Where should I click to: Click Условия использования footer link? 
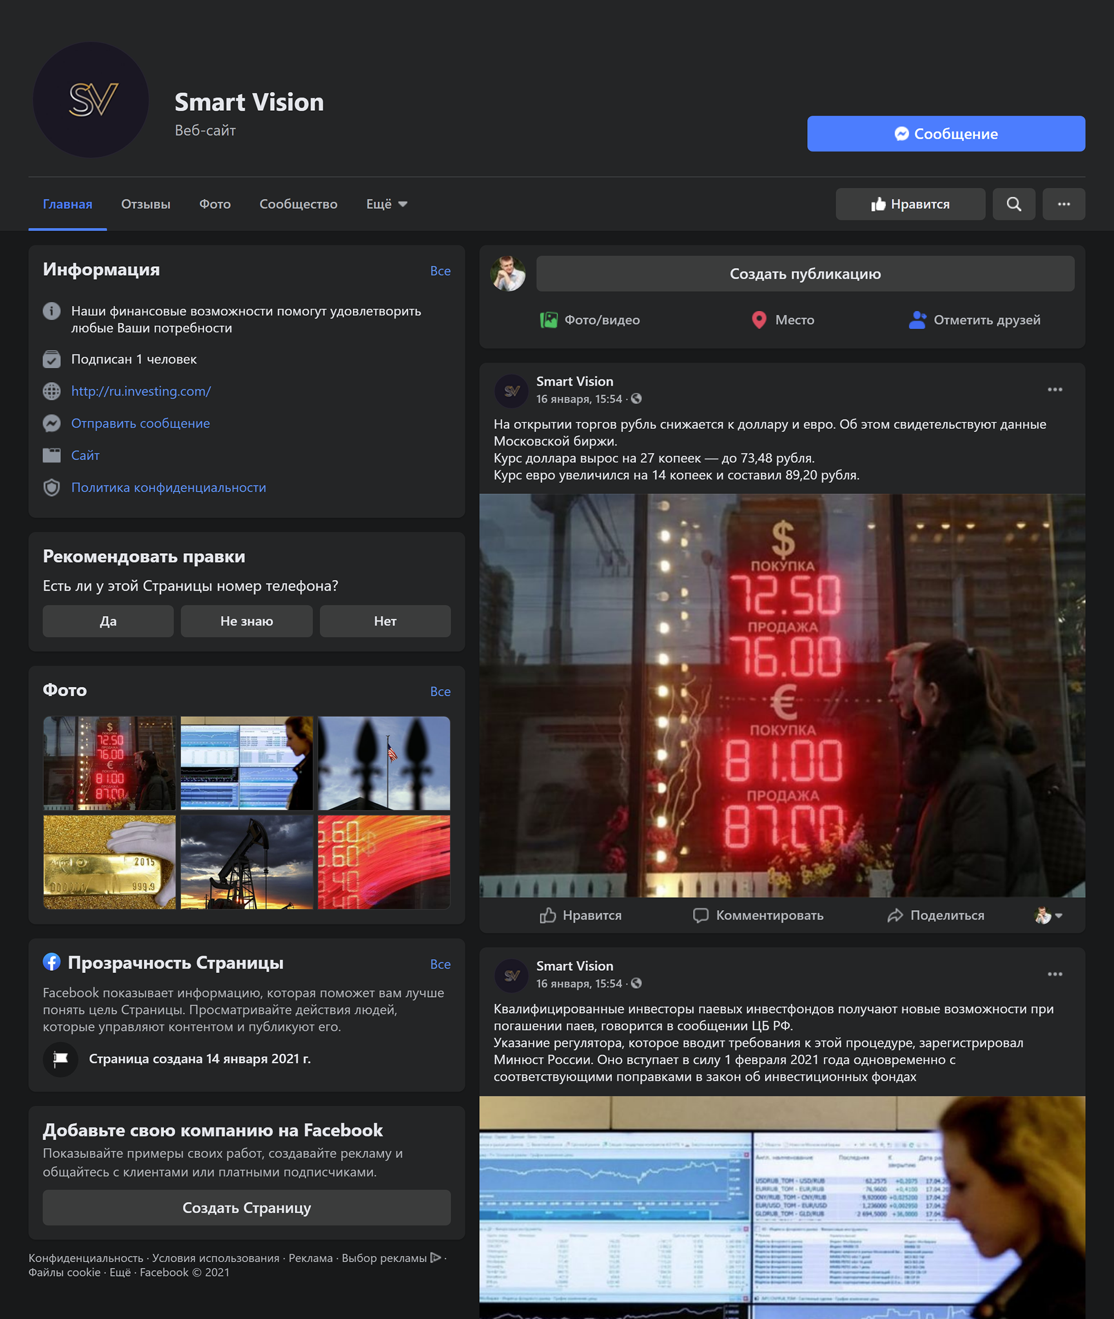216,1258
